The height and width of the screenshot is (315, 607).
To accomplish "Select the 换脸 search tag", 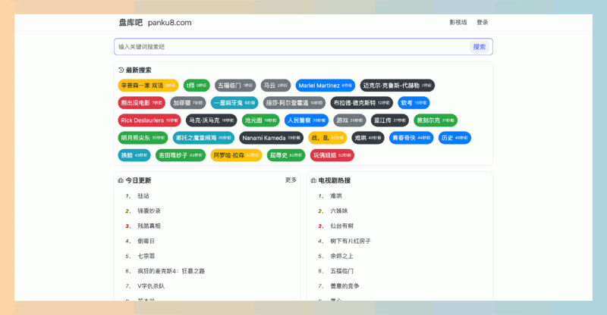I will [x=134, y=155].
